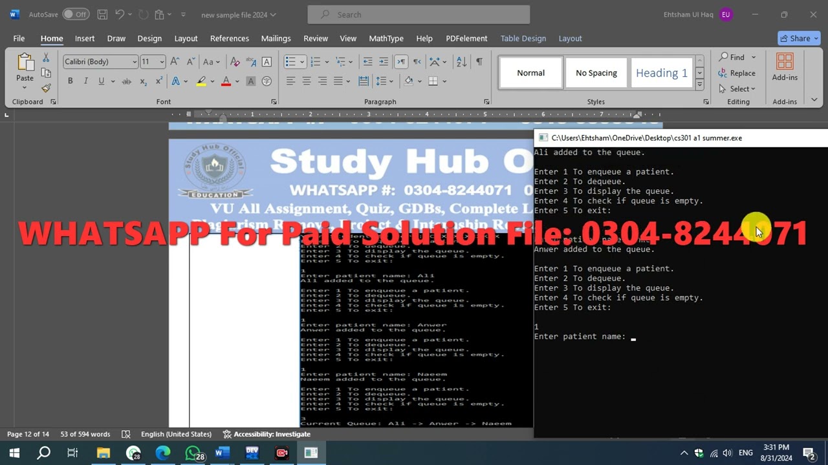Click the distributed columns alignment icon
Viewport: 828px width, 465px height.
point(364,81)
